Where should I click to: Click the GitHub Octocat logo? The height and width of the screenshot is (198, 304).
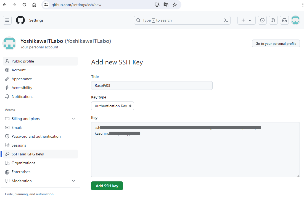point(20,20)
